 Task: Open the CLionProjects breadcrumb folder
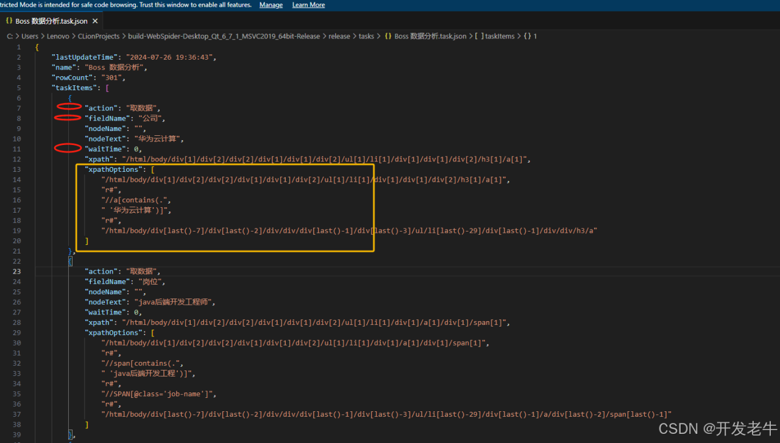click(99, 37)
